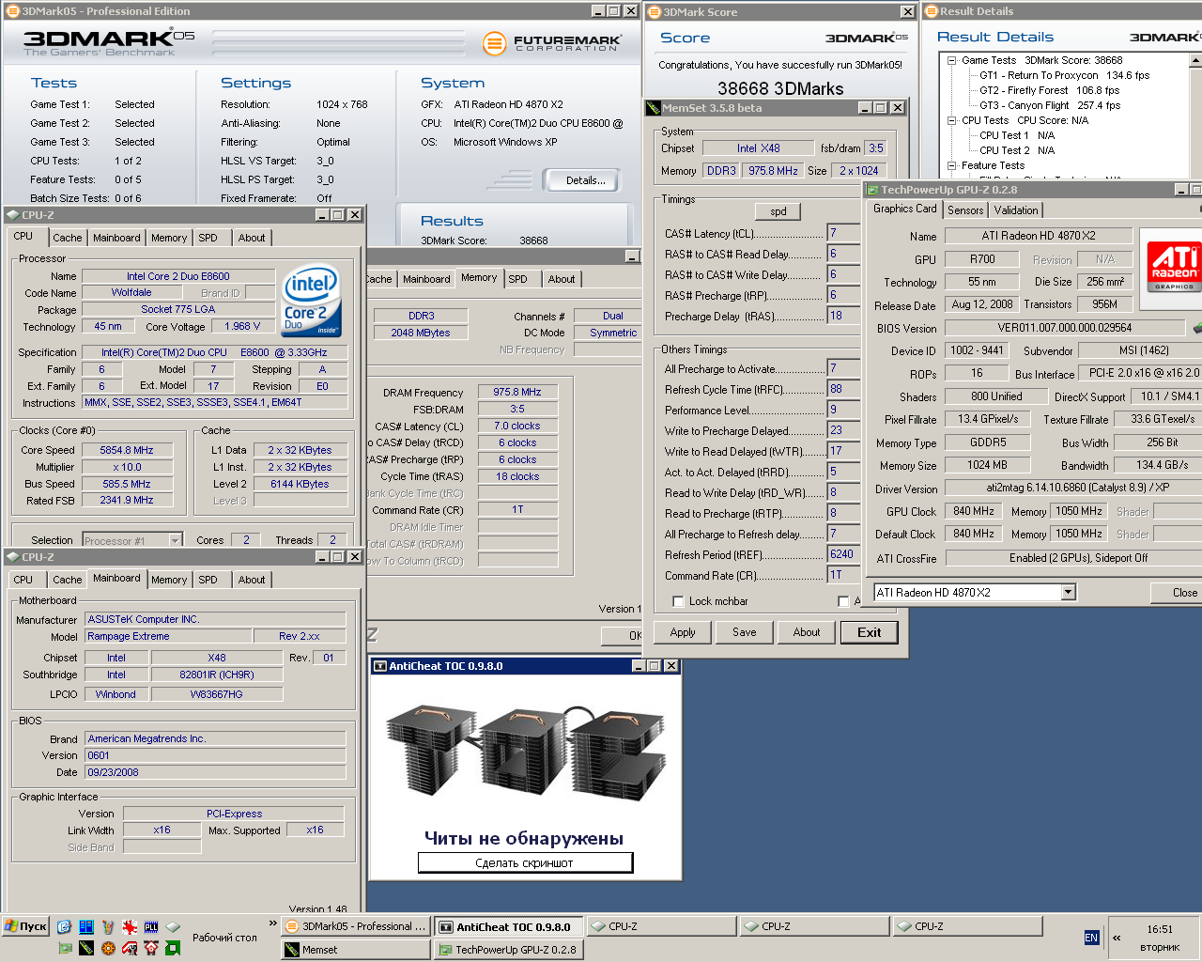This screenshot has height=962, width=1202.
Task: Click the green square quick launch icon
Action: [173, 948]
